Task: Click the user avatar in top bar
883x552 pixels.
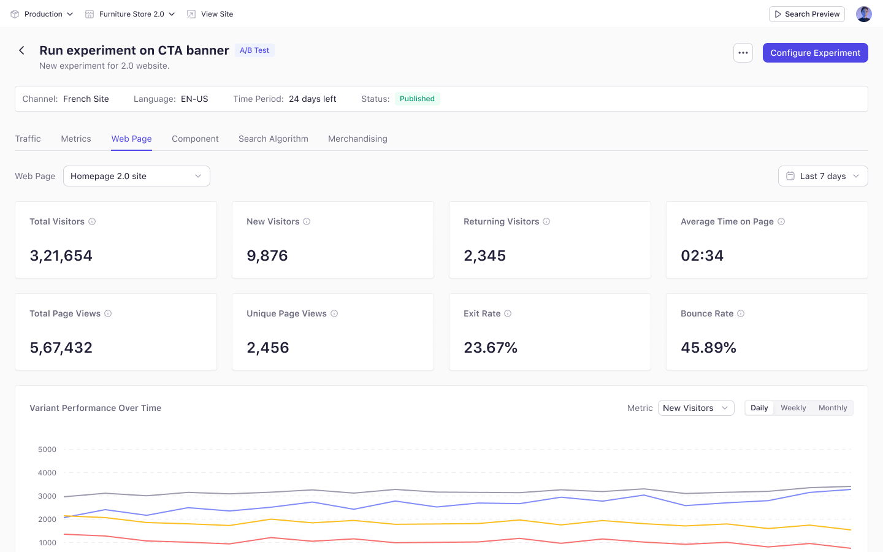Action: tap(864, 14)
